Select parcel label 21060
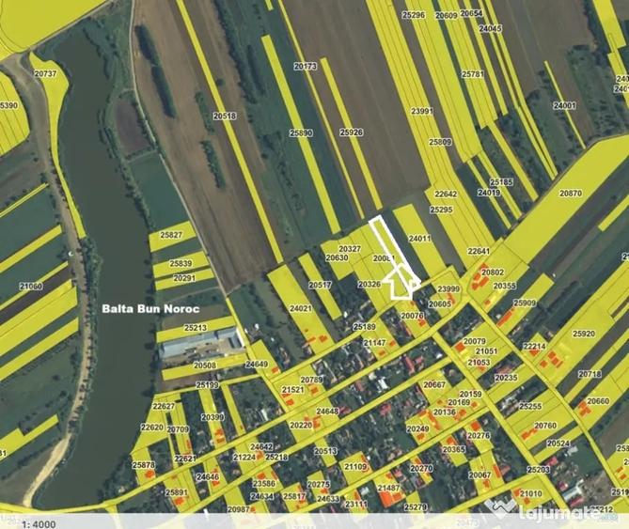This screenshot has width=629, height=529. (x=30, y=287)
